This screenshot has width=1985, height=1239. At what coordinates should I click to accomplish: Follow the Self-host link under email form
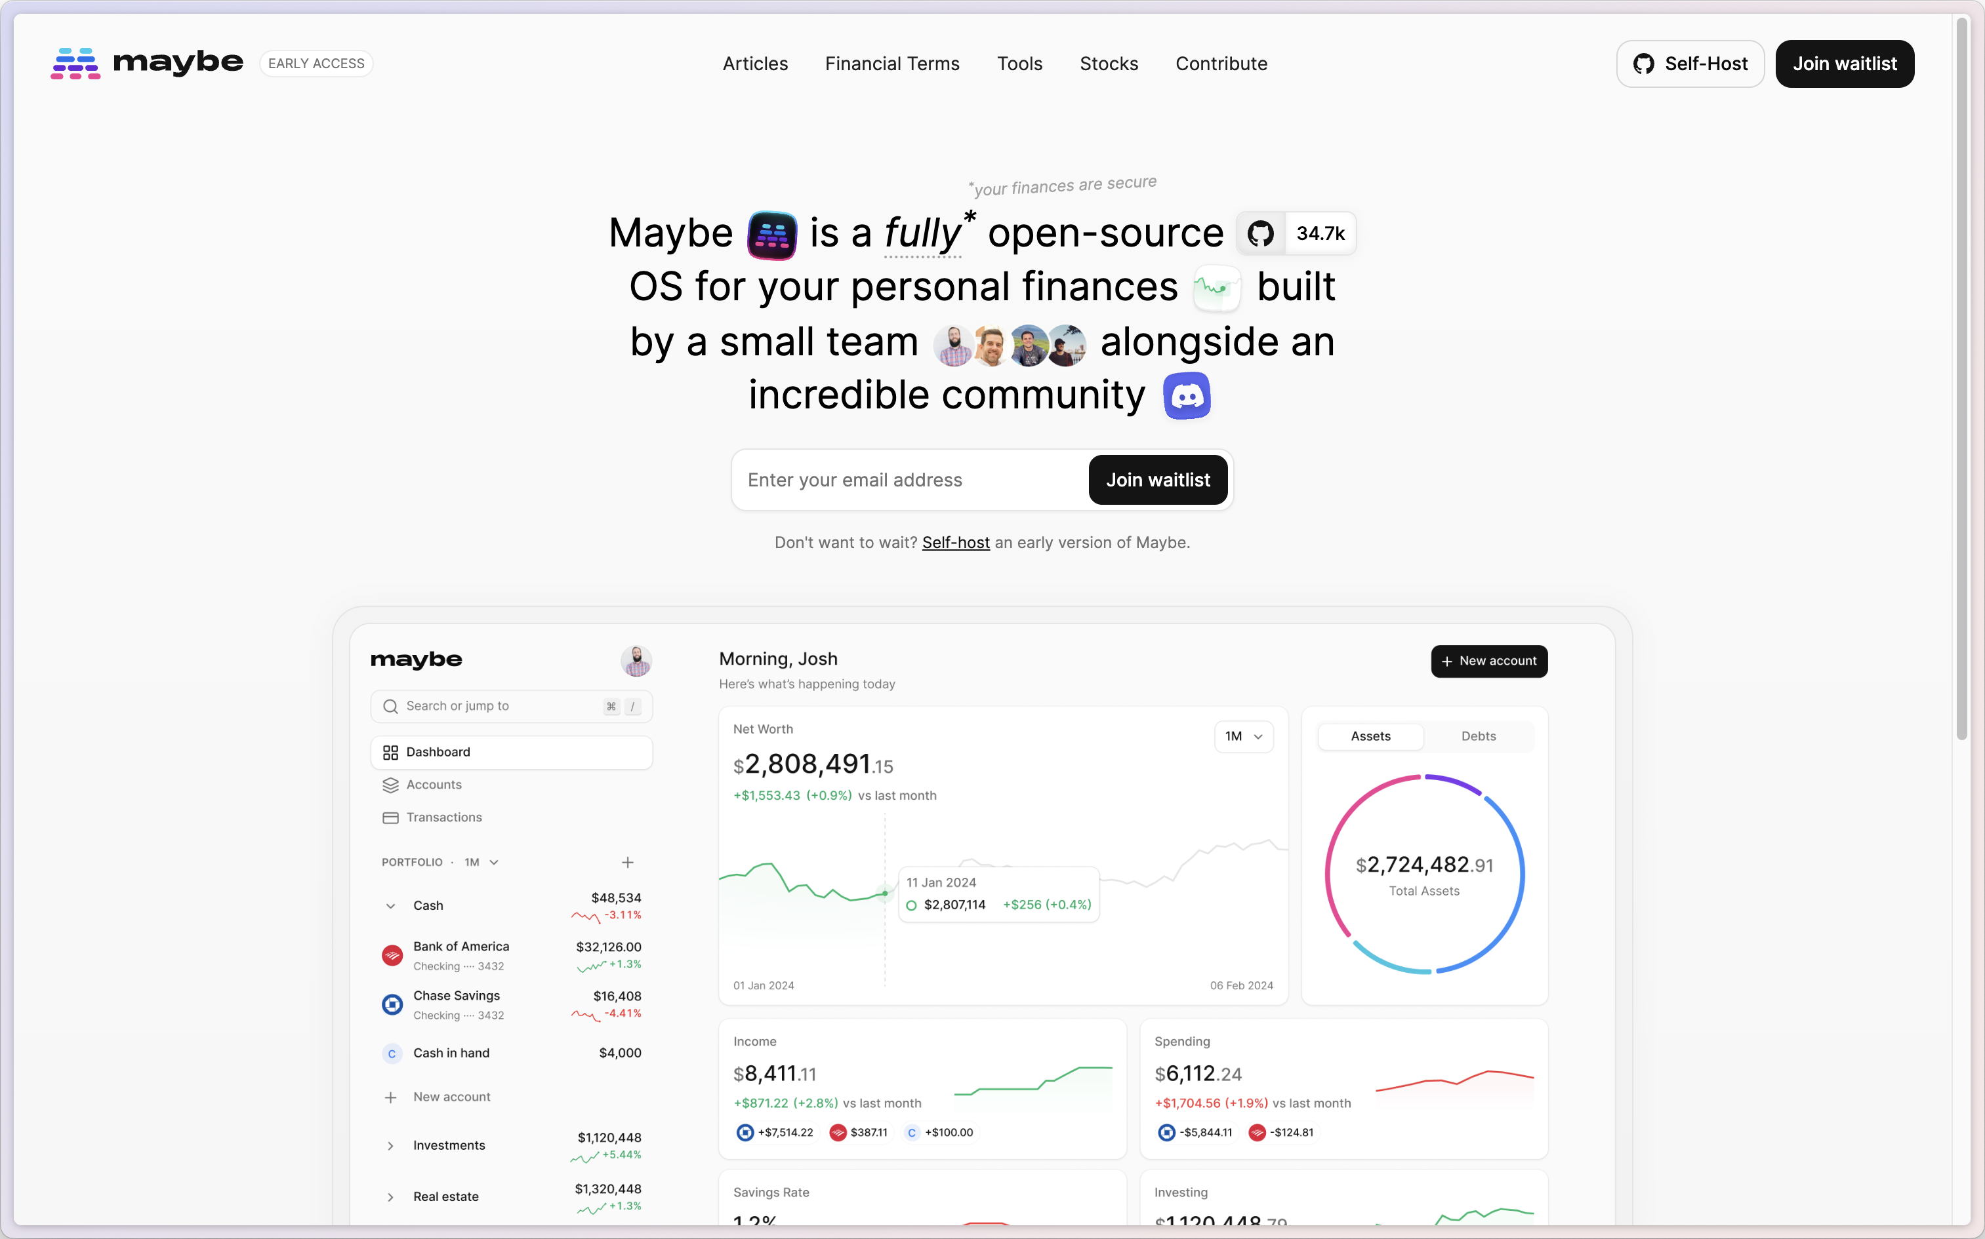click(955, 543)
